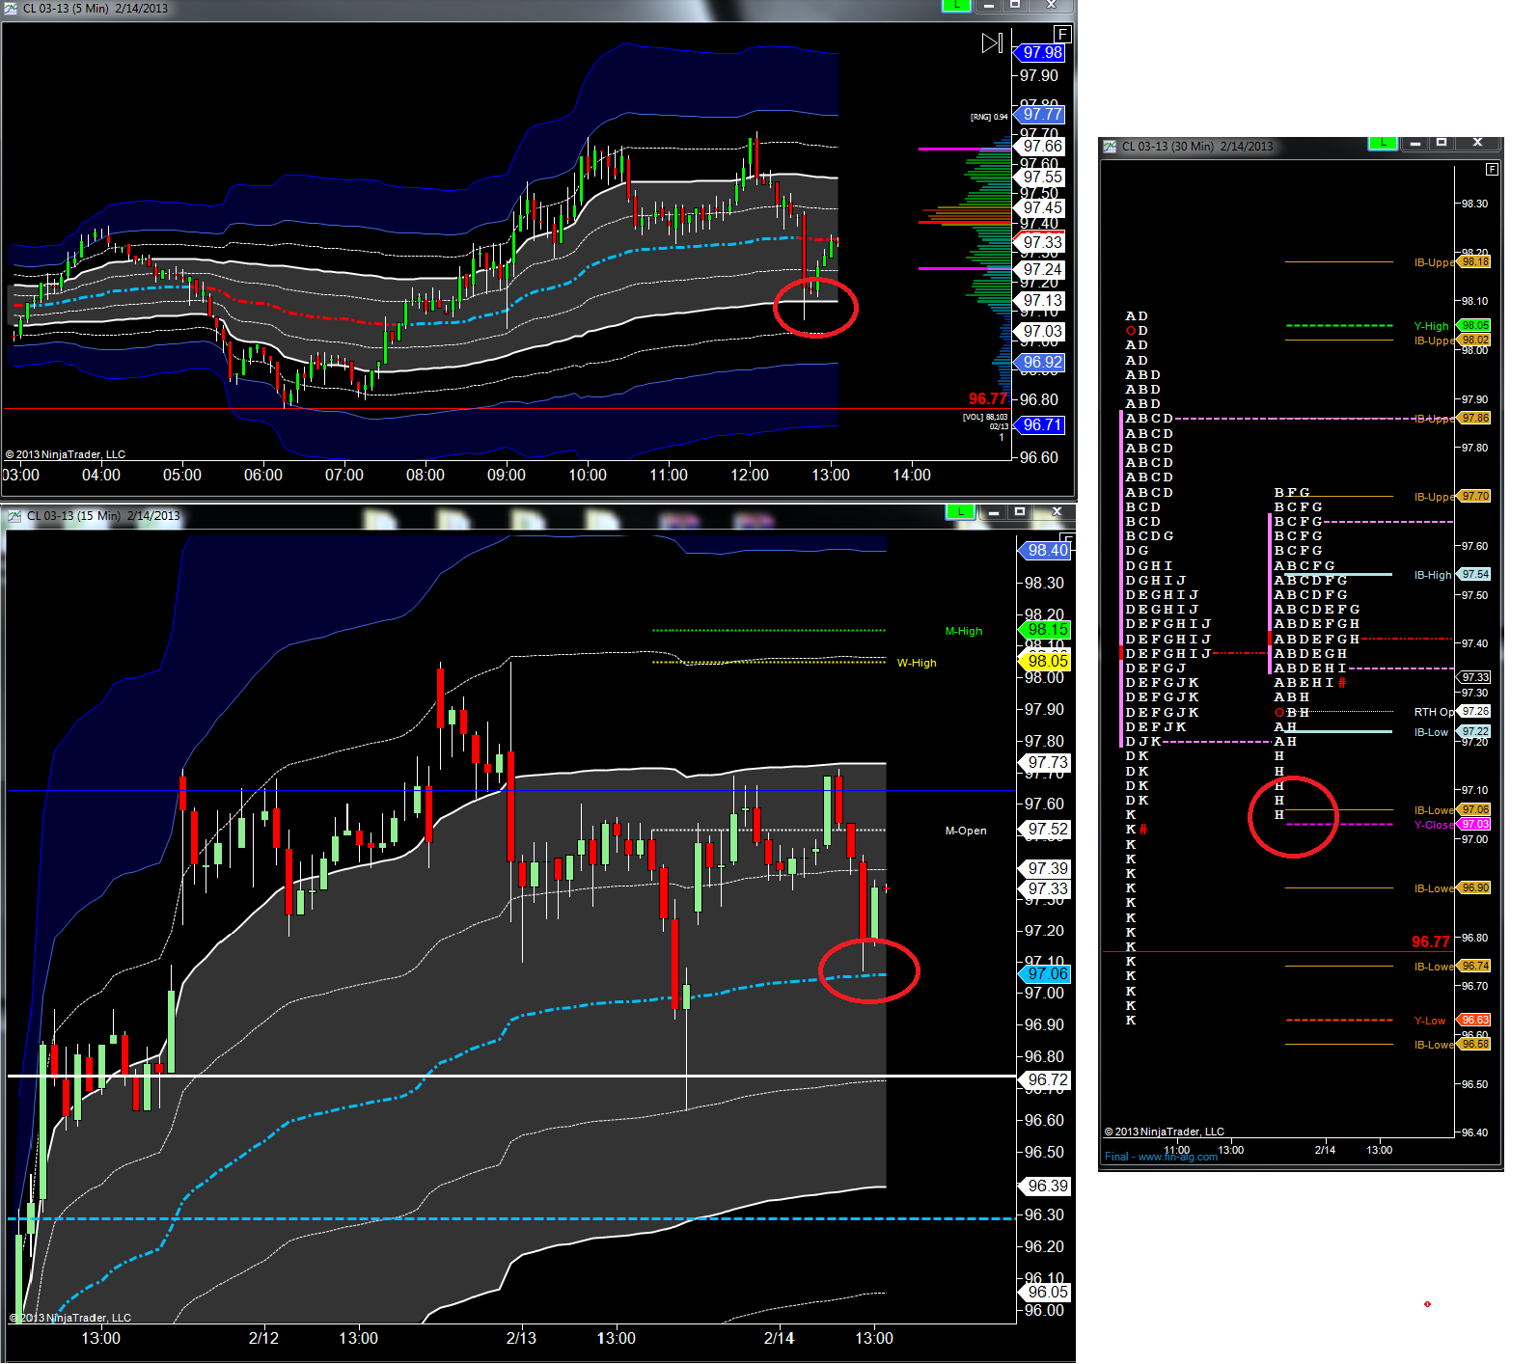1538x1364 pixels.
Task: Click the IB-High label in 30 Min chart
Action: (1433, 575)
